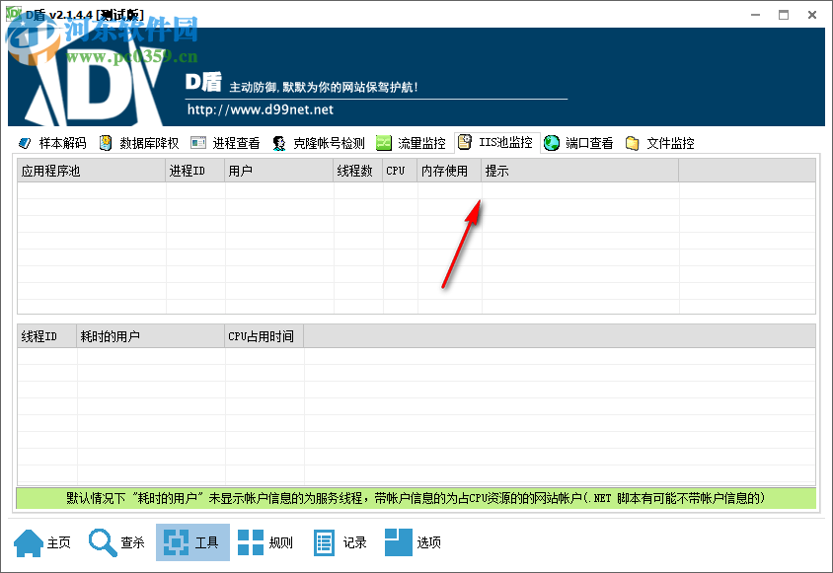Click the 克隆帐号检测 tab icon
Image resolution: width=833 pixels, height=573 pixels.
(x=279, y=143)
